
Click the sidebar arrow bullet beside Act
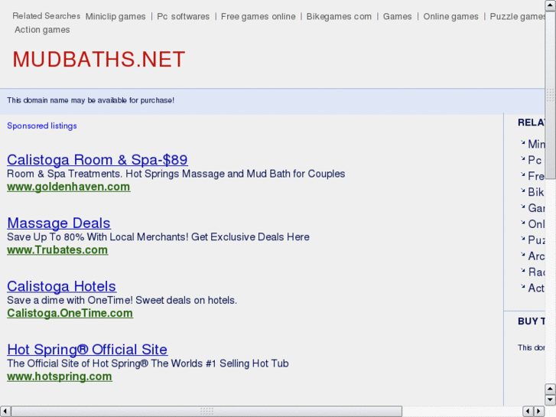click(522, 286)
